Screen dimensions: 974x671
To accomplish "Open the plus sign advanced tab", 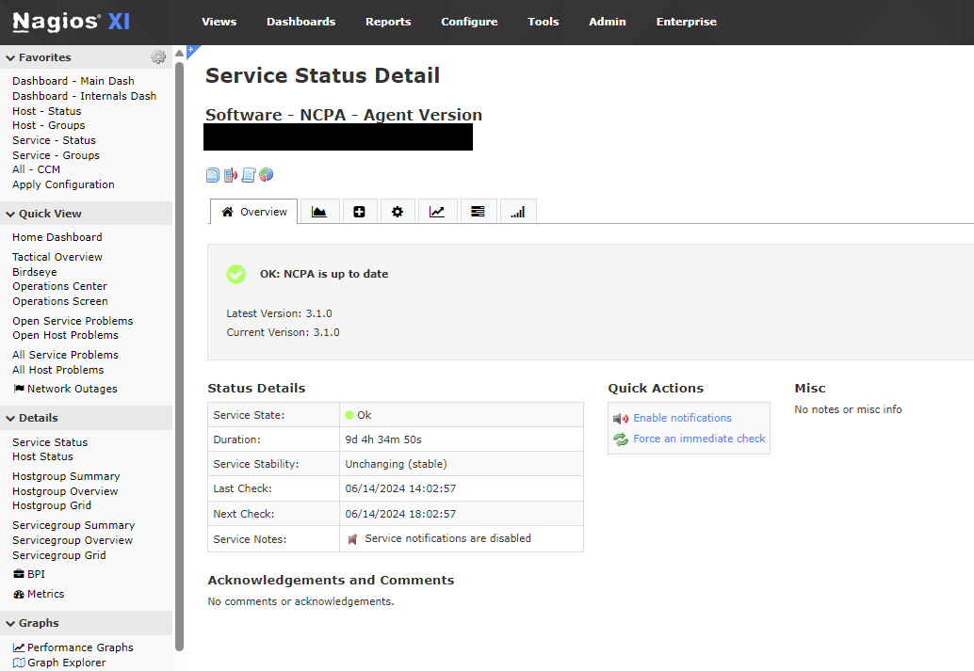I will [x=359, y=212].
